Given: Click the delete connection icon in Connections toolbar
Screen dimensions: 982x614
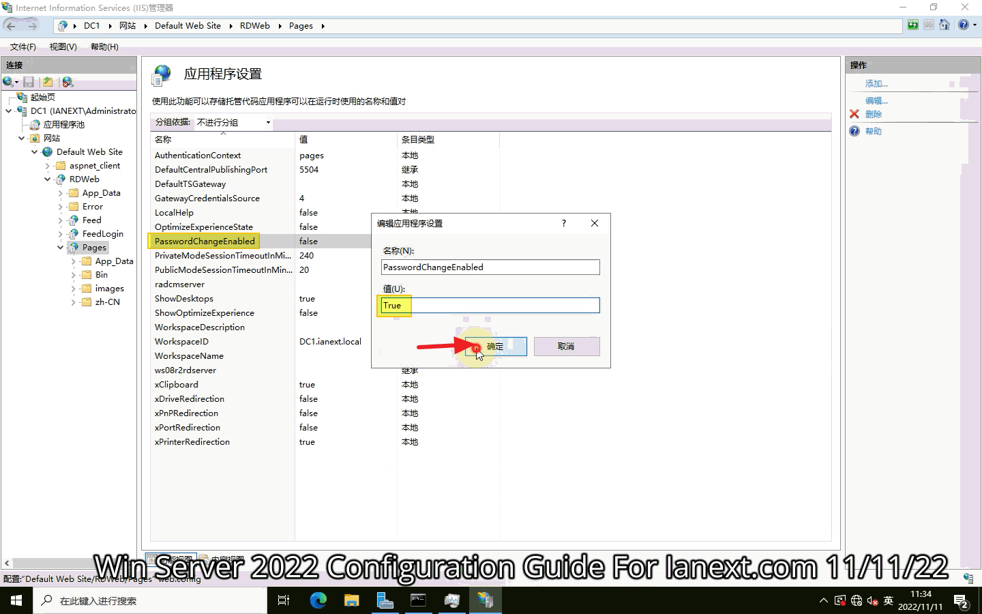Looking at the screenshot, I should pos(67,82).
